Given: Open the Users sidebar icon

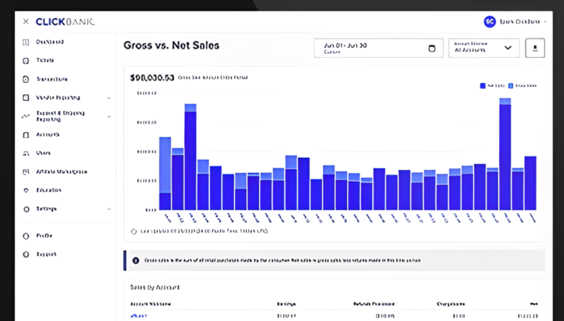Looking at the screenshot, I should 26,153.
